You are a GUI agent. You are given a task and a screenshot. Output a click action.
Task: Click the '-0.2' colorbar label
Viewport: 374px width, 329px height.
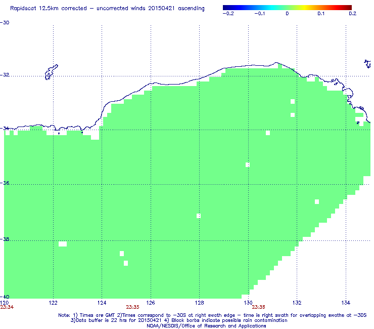point(228,14)
